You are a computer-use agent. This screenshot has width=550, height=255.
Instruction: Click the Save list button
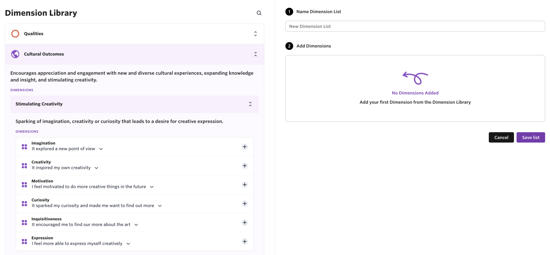(x=531, y=137)
